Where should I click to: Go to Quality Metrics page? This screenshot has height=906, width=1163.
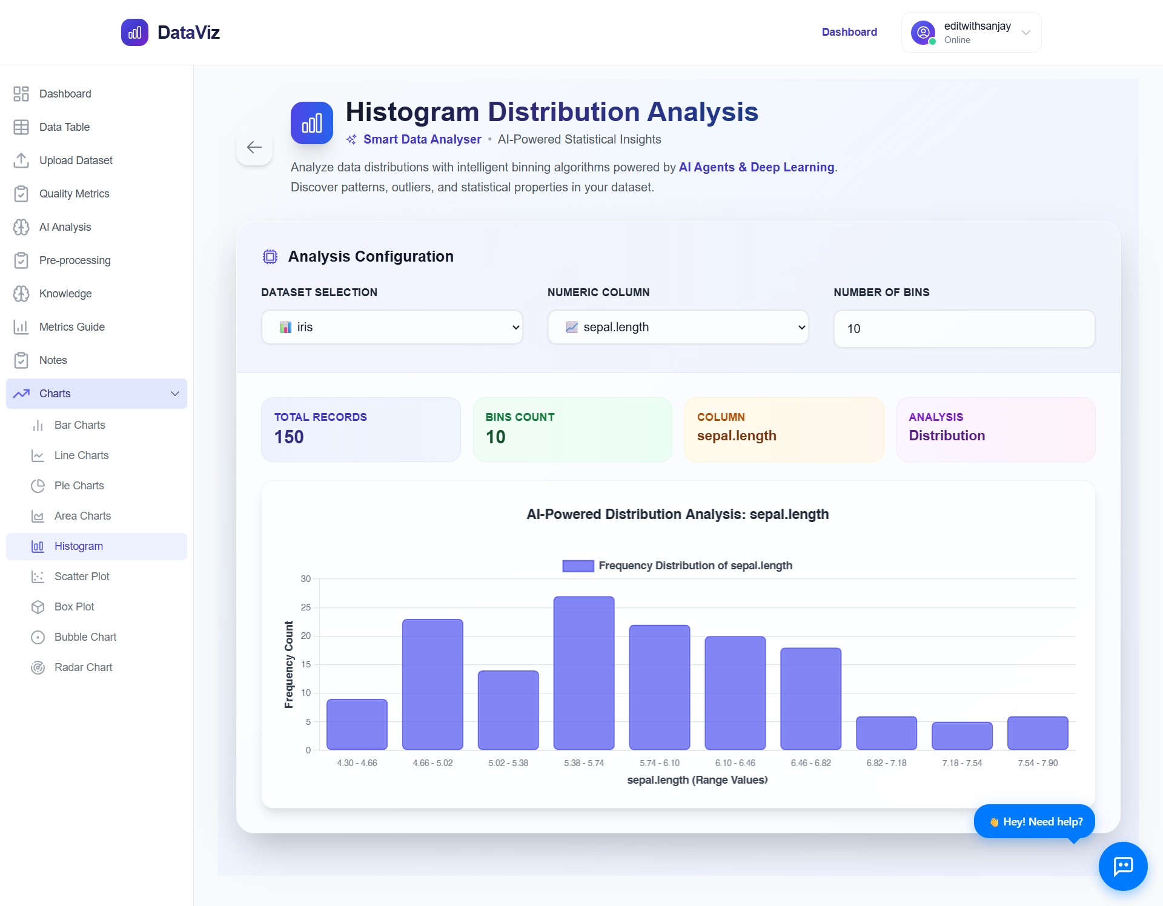click(x=74, y=194)
